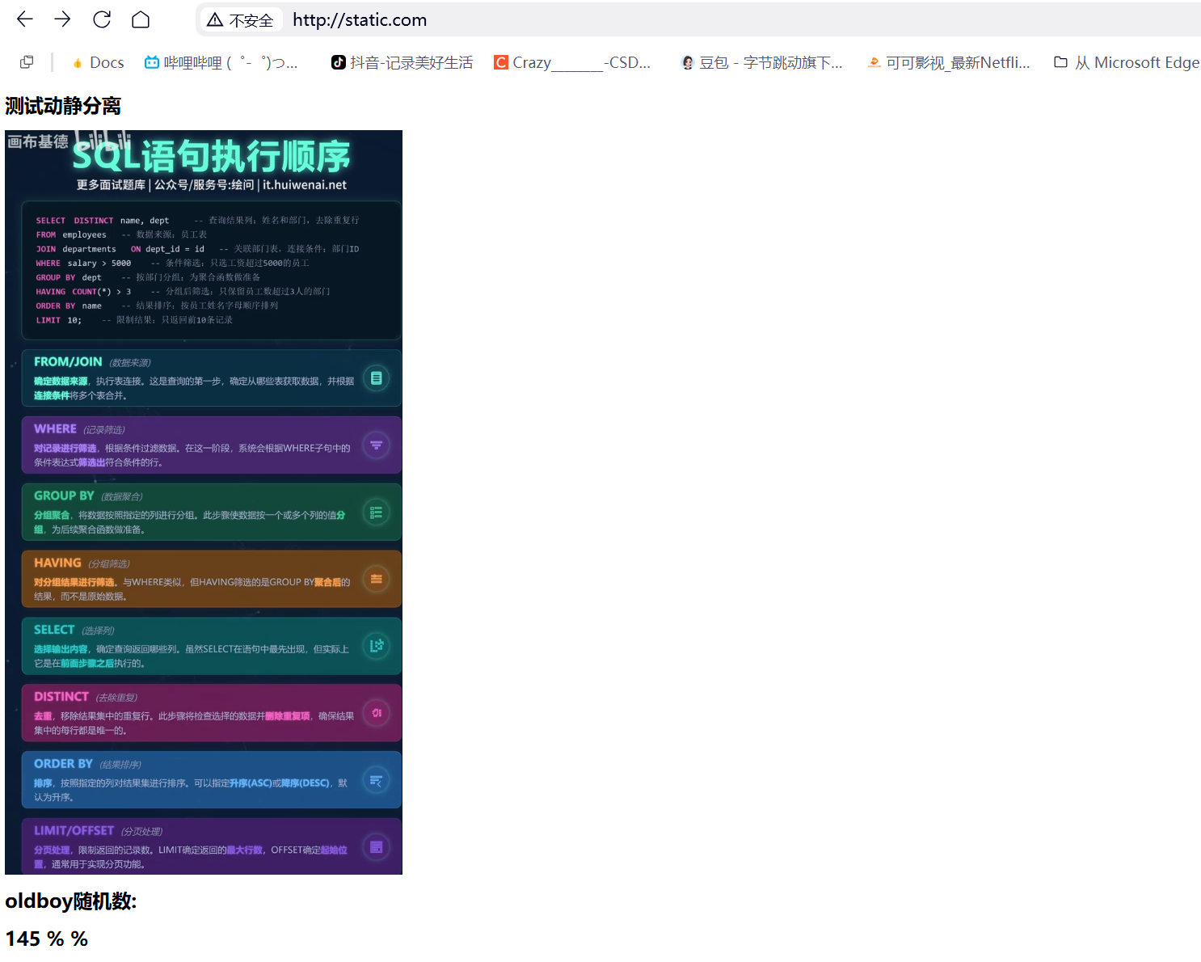Open the Docs bookmark

[x=98, y=62]
